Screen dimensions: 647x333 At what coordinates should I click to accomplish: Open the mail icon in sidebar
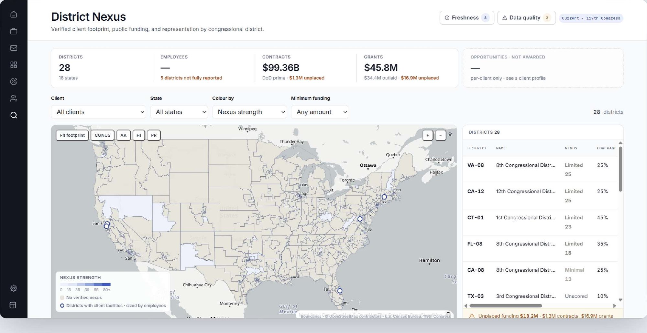tap(14, 48)
